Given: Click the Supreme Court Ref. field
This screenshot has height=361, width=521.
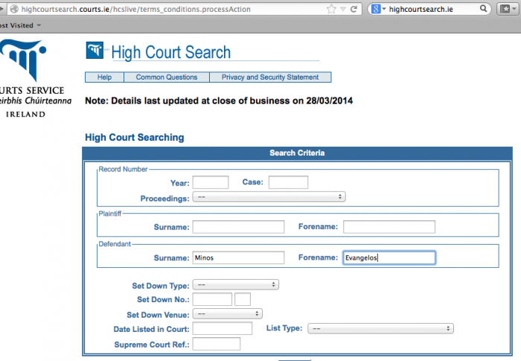Looking at the screenshot, I should tap(217, 344).
